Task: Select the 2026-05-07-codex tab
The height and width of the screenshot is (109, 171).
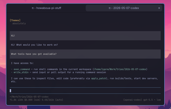Action: pyautogui.click(x=124, y=8)
